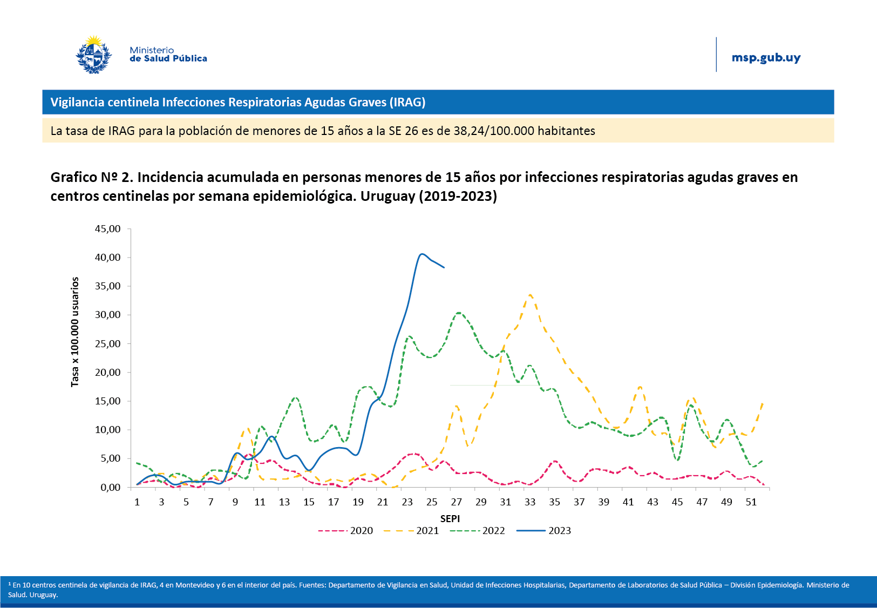Viewport: 877px width, 608px height.
Task: Click the Uruguay coat of arms logo
Action: [x=94, y=55]
